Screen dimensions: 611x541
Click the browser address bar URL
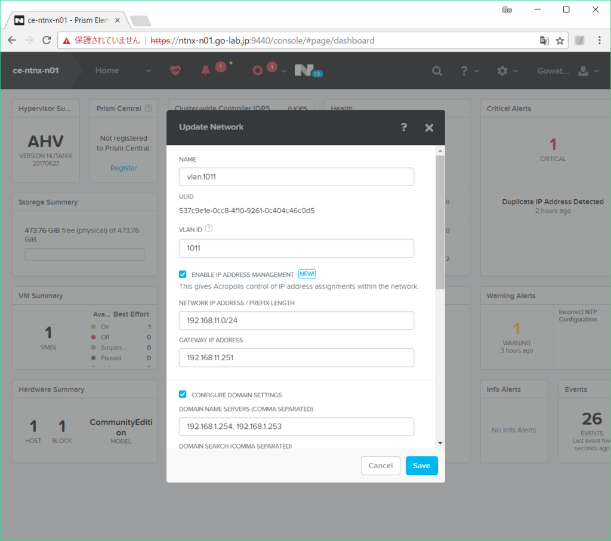(263, 41)
